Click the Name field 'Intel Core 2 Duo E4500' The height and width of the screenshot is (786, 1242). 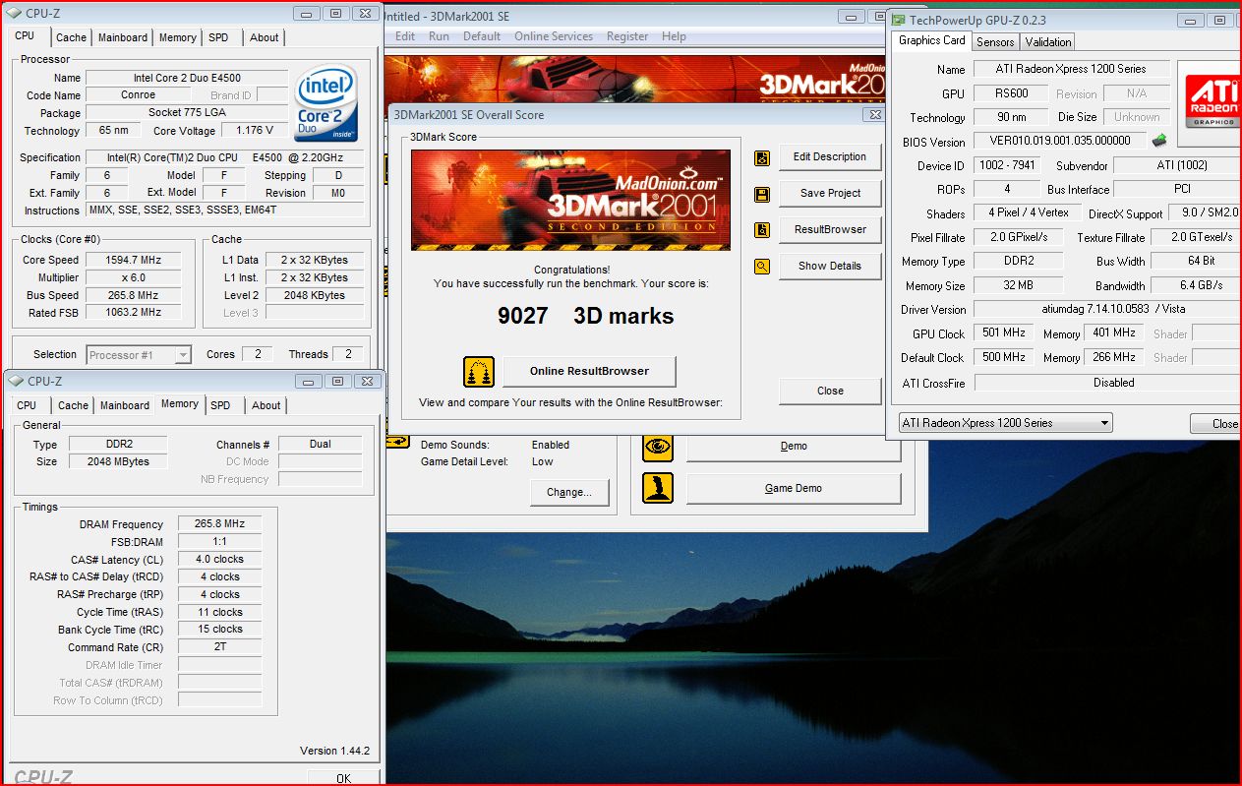point(187,78)
